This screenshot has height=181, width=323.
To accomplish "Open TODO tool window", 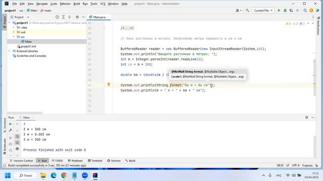I will 57,160.
